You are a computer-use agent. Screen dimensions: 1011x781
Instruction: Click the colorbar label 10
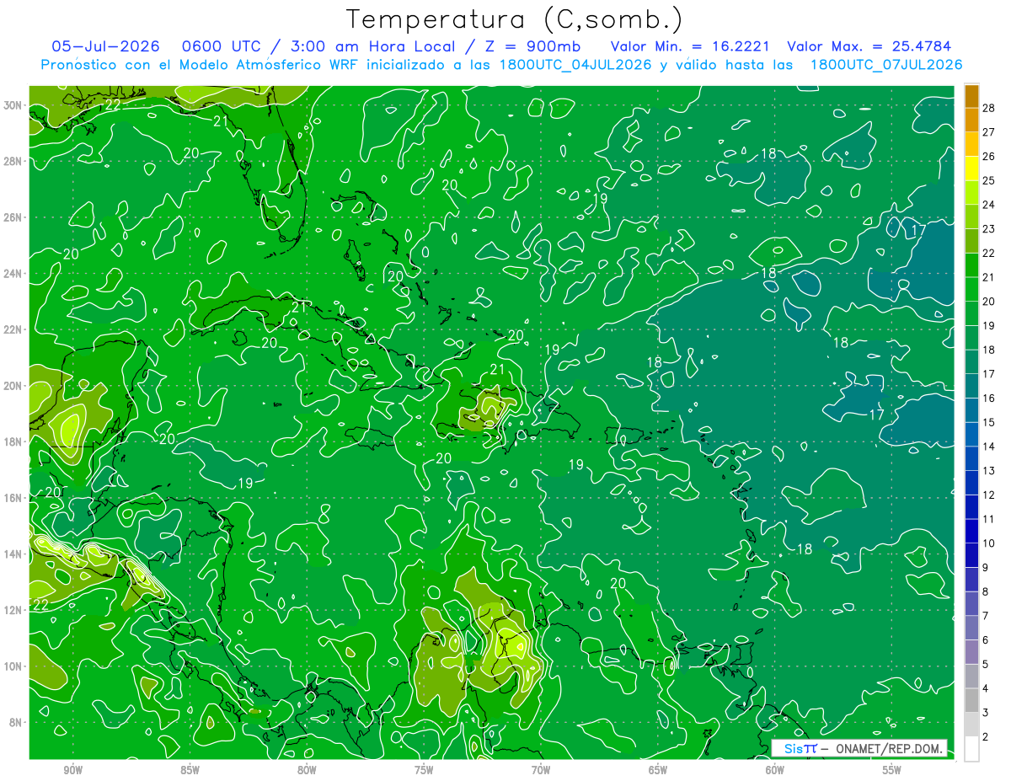coord(989,543)
